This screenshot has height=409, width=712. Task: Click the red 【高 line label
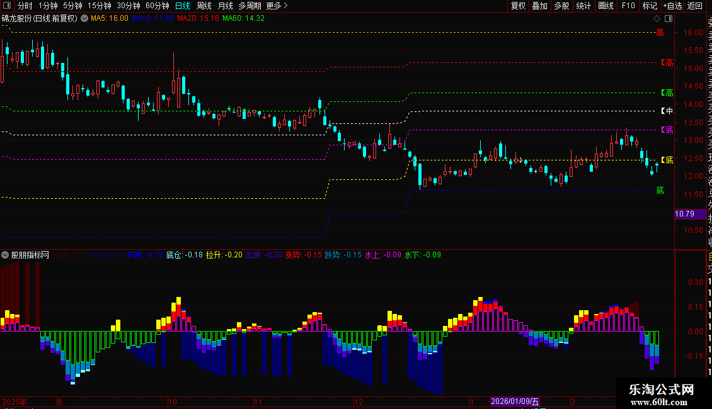[667, 62]
